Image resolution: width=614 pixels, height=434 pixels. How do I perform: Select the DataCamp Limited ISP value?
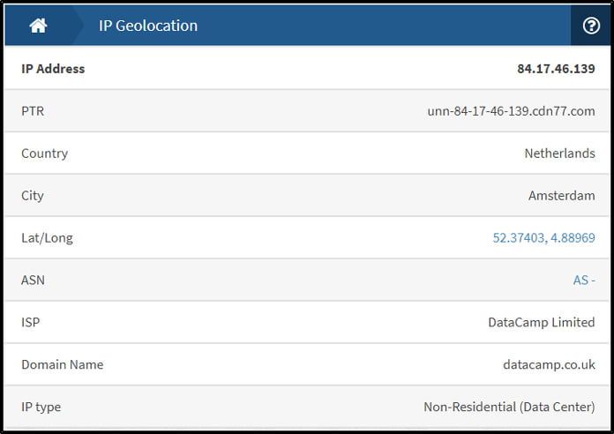[x=541, y=322]
